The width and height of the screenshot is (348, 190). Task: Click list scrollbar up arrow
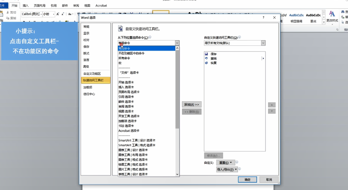pos(177,48)
